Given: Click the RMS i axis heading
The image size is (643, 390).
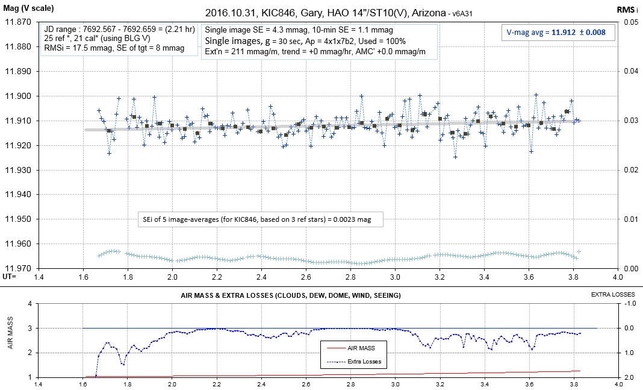Looking at the screenshot, I should tap(627, 10).
